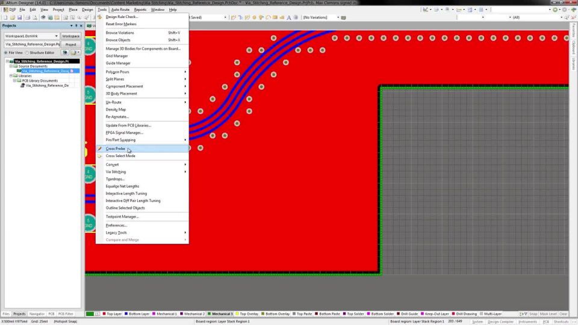The image size is (578, 325).
Task: Open the Design Compiler status button
Action: (x=500, y=321)
